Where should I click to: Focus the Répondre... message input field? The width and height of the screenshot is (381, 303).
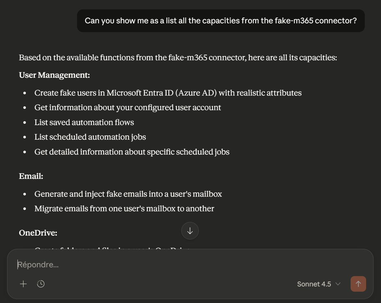point(162,265)
